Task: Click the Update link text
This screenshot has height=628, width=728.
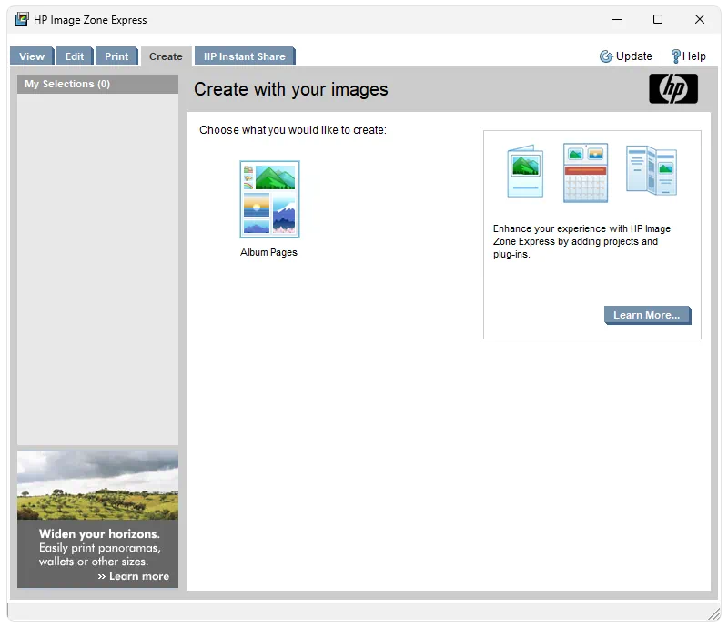Action: [633, 56]
